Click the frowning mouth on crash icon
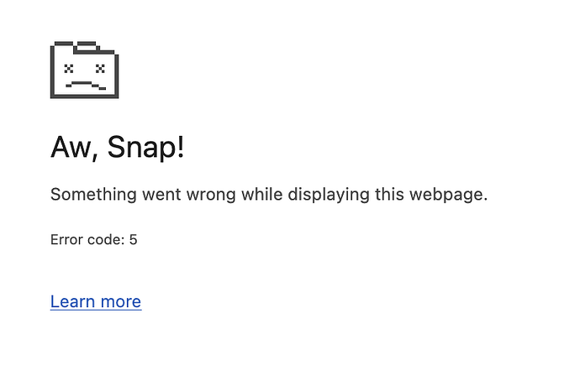The width and height of the screenshot is (580, 376). (x=86, y=86)
